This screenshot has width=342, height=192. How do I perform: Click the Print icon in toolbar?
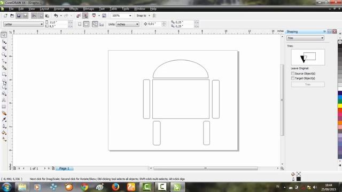pyautogui.click(x=25, y=15)
